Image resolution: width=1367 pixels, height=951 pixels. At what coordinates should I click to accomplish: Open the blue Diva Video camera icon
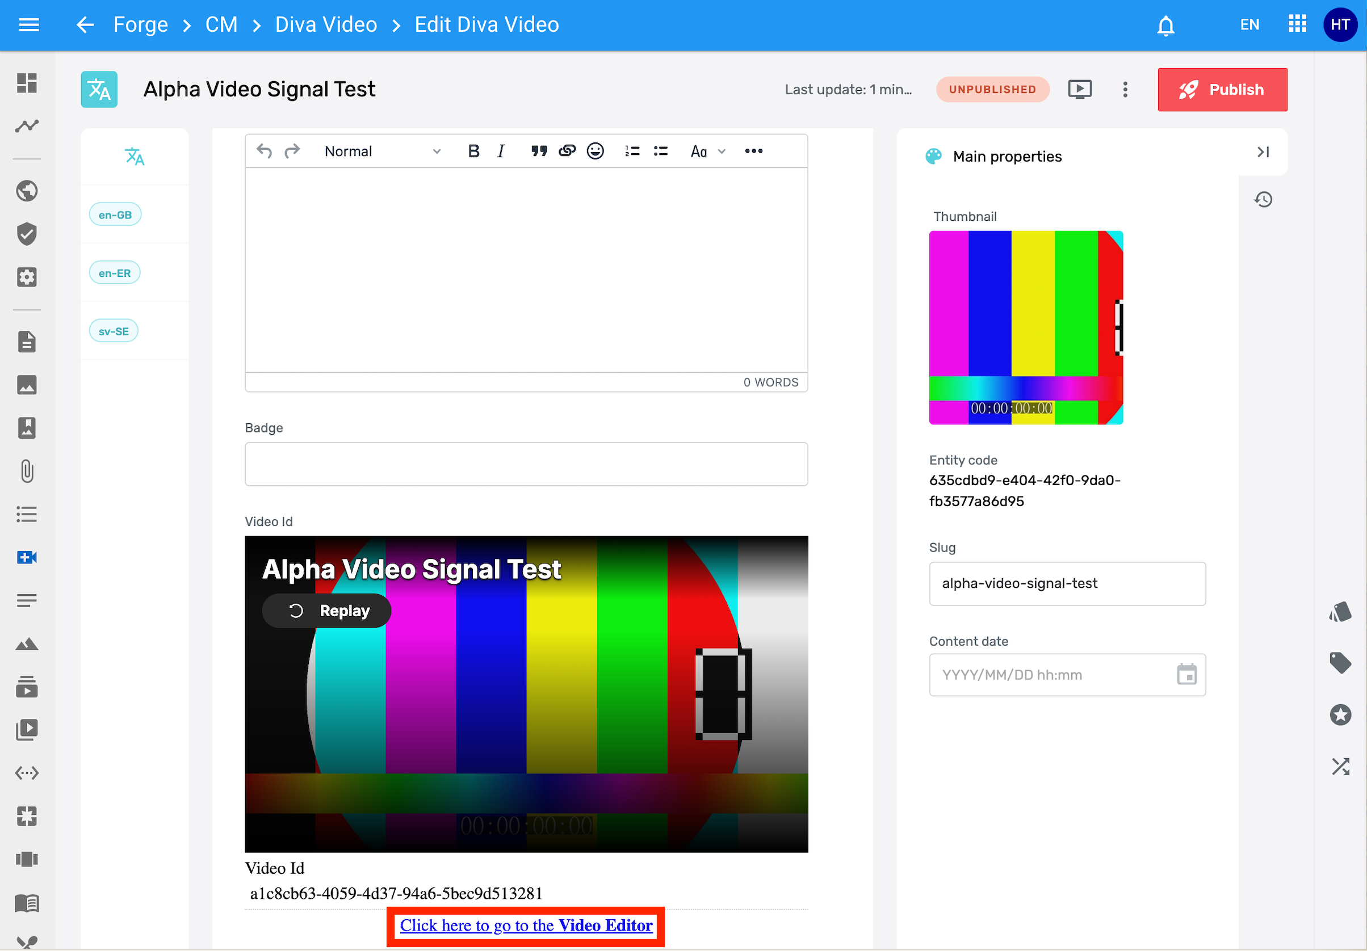pyautogui.click(x=27, y=557)
